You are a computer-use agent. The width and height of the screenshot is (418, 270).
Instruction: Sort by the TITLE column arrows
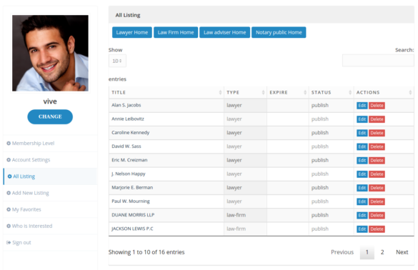220,92
